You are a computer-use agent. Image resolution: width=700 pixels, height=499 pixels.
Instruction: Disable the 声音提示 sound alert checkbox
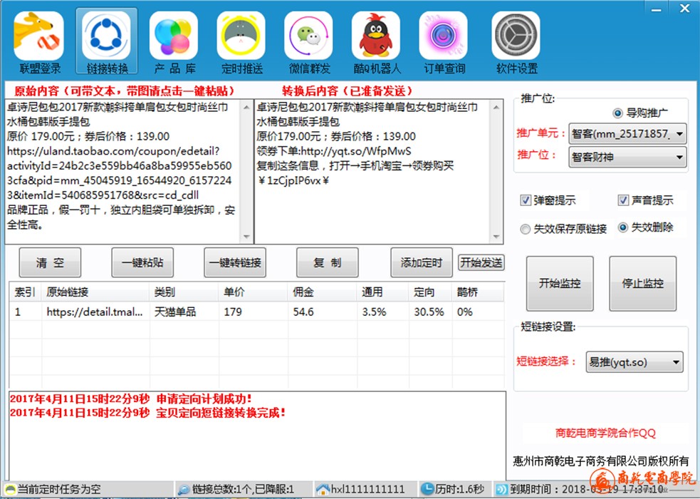pos(624,201)
